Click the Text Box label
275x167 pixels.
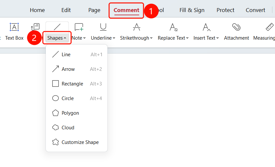coord(14,38)
